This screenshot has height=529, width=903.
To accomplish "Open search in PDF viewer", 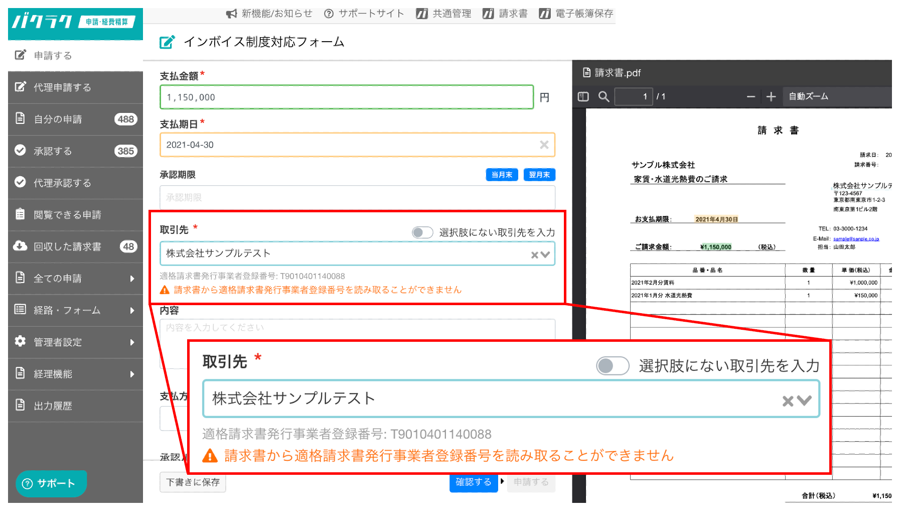I will click(x=604, y=96).
